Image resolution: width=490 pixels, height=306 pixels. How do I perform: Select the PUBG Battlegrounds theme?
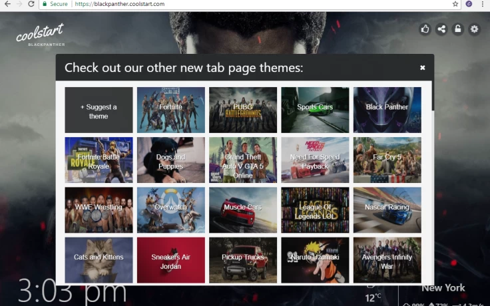[x=243, y=110]
